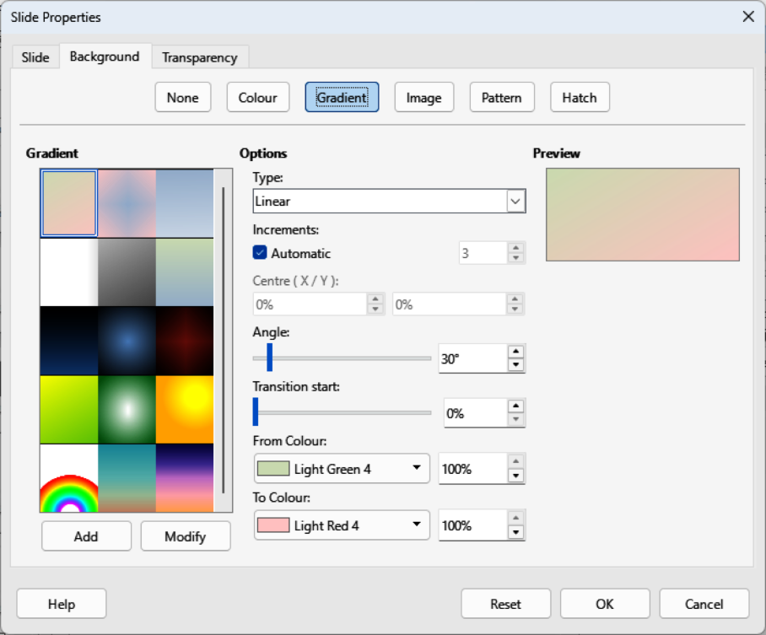
Task: Select the orange-yellow sun gradient
Action: coord(184,410)
